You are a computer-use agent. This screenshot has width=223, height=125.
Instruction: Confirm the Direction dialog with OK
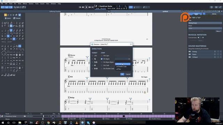(122, 74)
